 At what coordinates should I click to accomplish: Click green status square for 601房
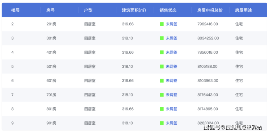coord(162,80)
